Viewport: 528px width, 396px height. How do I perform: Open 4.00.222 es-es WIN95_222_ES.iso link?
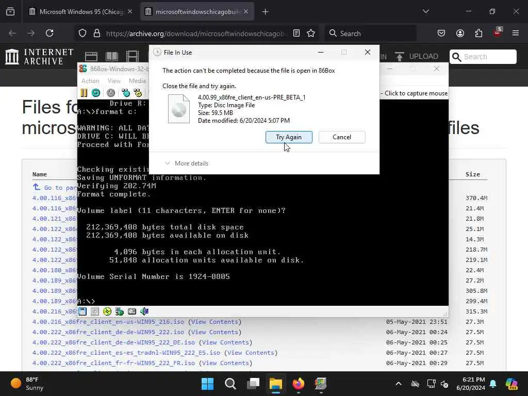click(126, 353)
